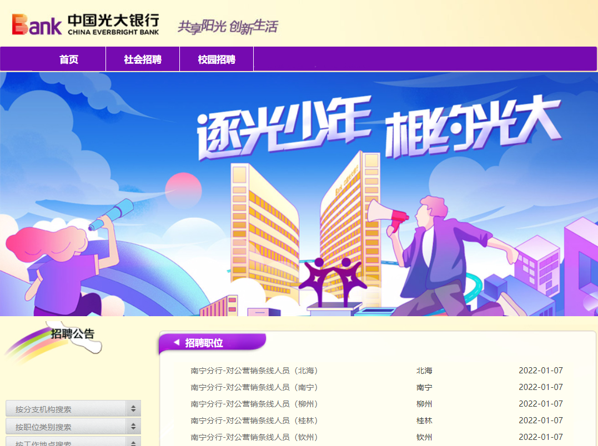Click date 2022-01-07 in 桂林 row
The width and height of the screenshot is (598, 446).
click(x=541, y=421)
